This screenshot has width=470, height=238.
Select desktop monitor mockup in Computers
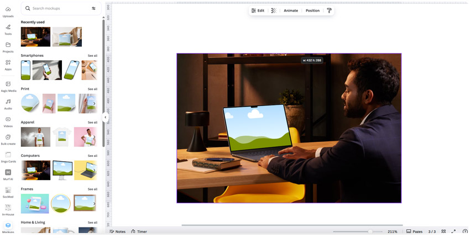[x=62, y=170]
